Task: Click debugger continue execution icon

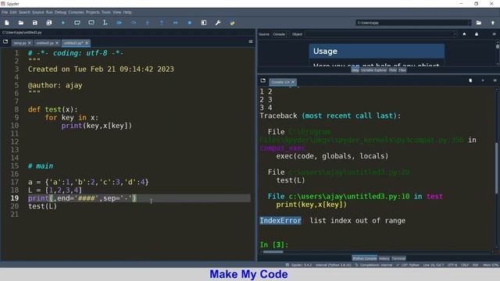Action: [x=175, y=23]
